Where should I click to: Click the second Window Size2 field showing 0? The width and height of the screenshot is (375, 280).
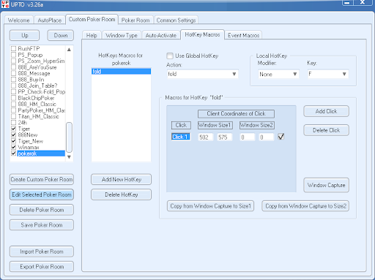click(266, 137)
